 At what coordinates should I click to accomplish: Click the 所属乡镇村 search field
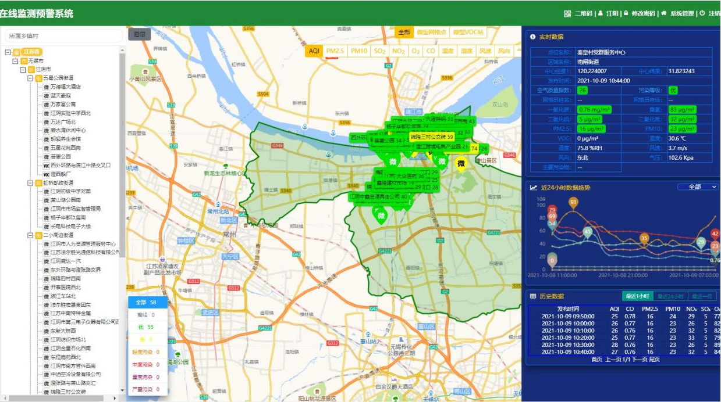tap(63, 36)
